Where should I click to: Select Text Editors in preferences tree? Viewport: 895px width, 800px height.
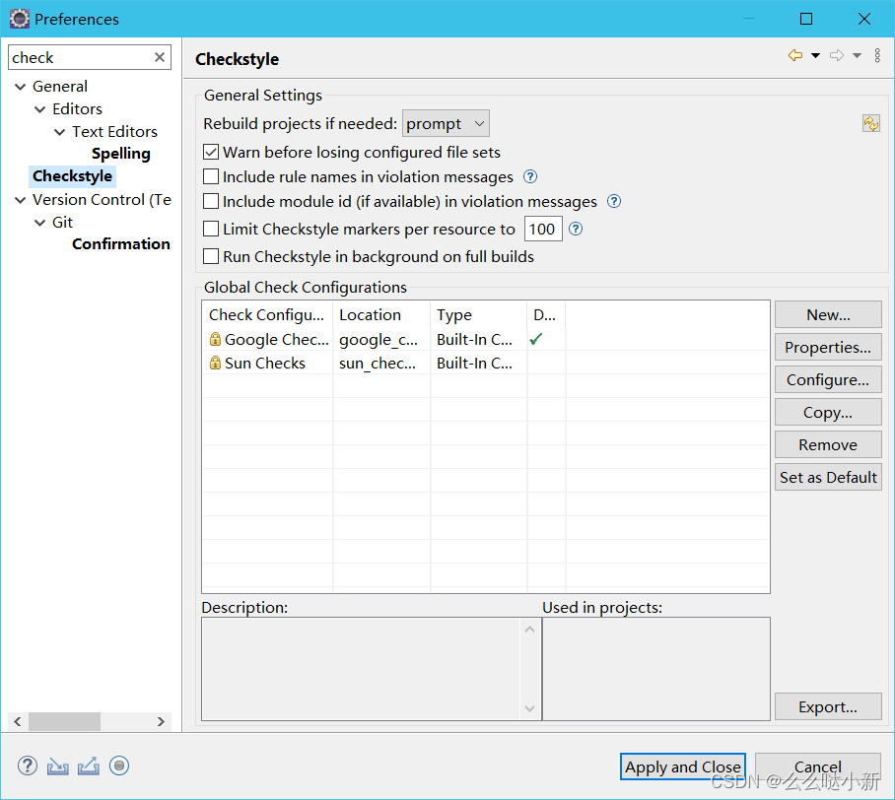point(114,131)
